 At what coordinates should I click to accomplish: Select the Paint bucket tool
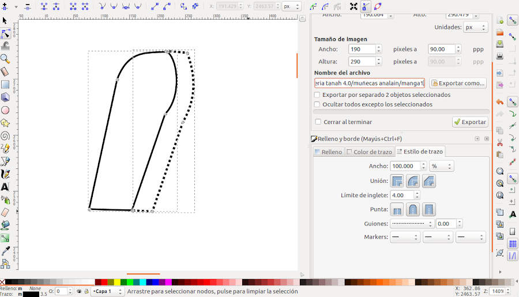point(5,225)
